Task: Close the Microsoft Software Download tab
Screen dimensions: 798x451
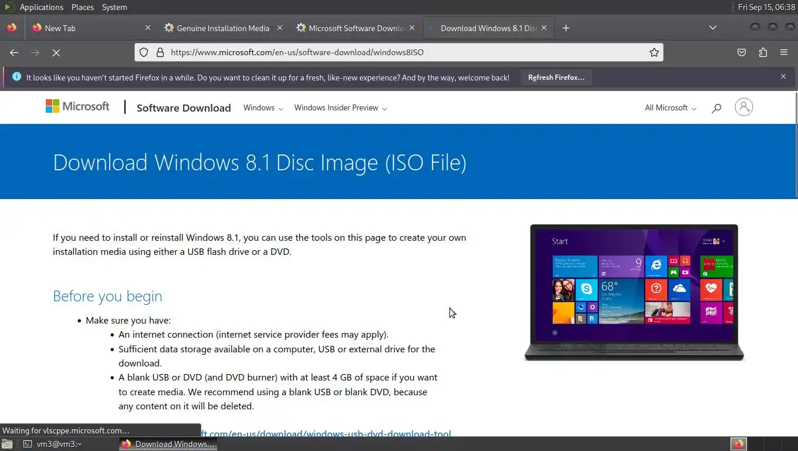Action: coord(412,28)
